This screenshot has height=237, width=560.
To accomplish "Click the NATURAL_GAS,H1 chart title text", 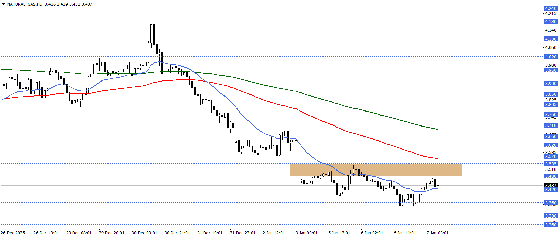I will [24, 4].
